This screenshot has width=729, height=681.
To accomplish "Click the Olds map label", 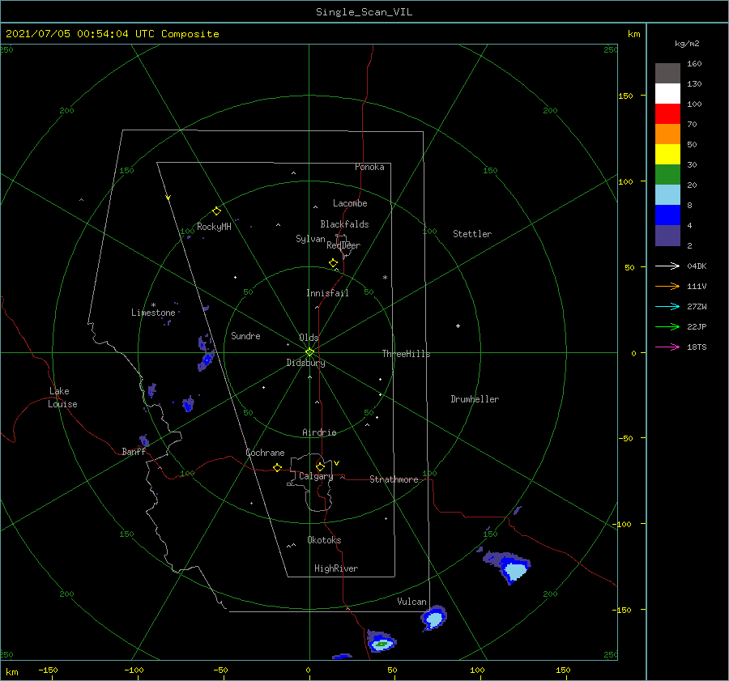I will (x=309, y=338).
